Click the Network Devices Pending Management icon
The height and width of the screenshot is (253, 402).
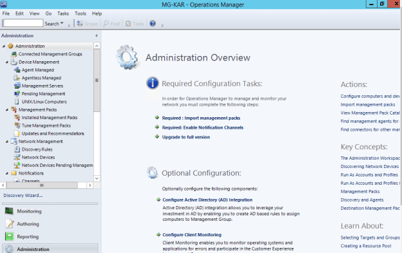(x=17, y=165)
